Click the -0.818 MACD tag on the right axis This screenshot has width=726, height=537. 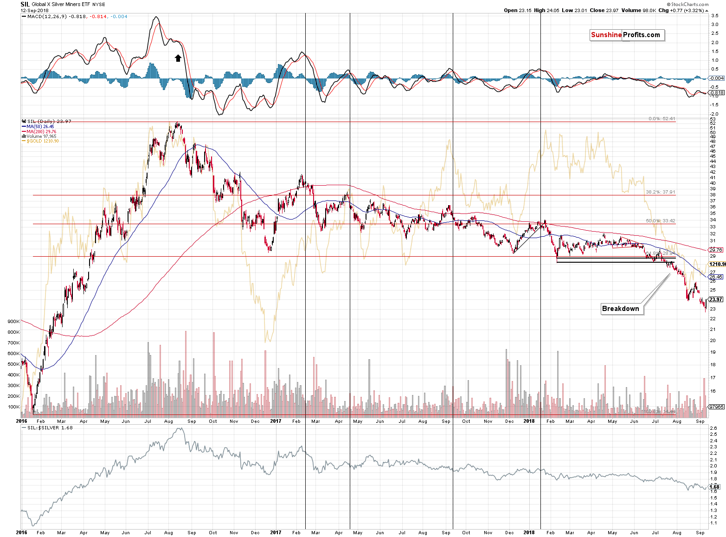(717, 92)
